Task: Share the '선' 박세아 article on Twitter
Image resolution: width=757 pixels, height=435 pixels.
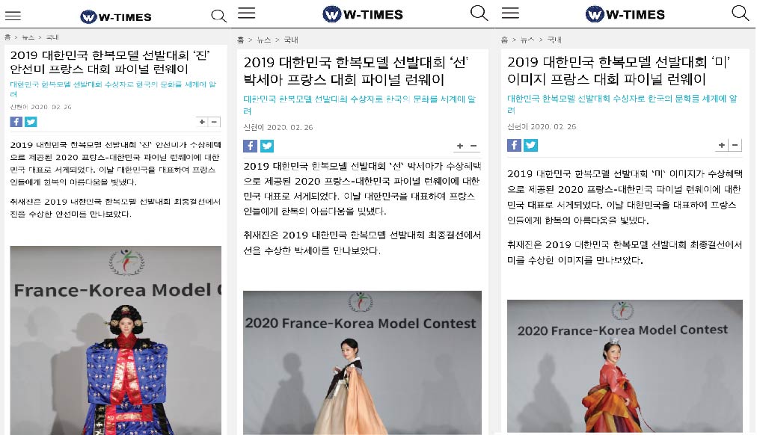Action: (x=267, y=146)
